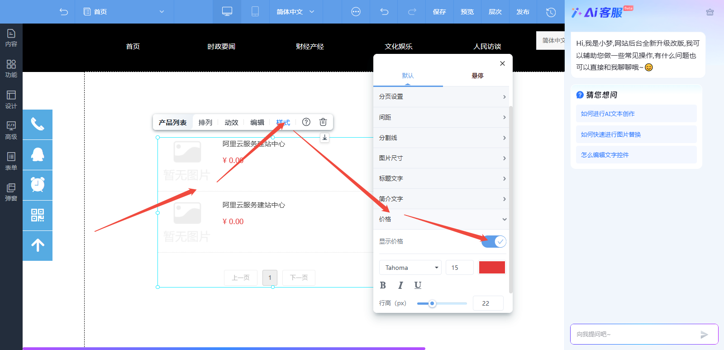Viewport: 724px width, 350px height.
Task: Toggle underline for price text
Action: [x=418, y=285]
